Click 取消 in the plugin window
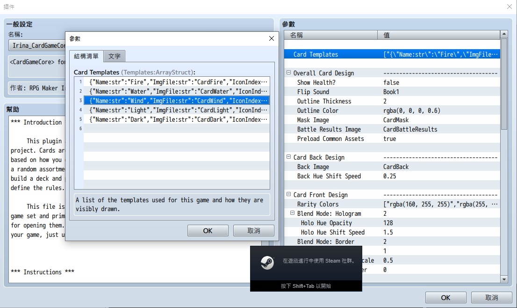This screenshot has width=517, height=308. coord(492,298)
